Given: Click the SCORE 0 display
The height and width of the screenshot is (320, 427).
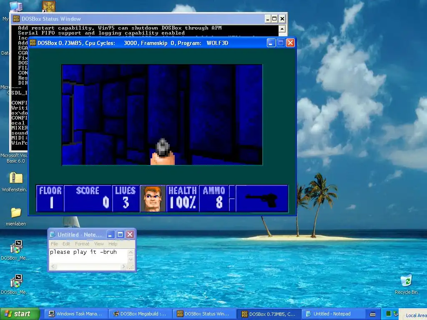Looking at the screenshot, I should point(88,199).
